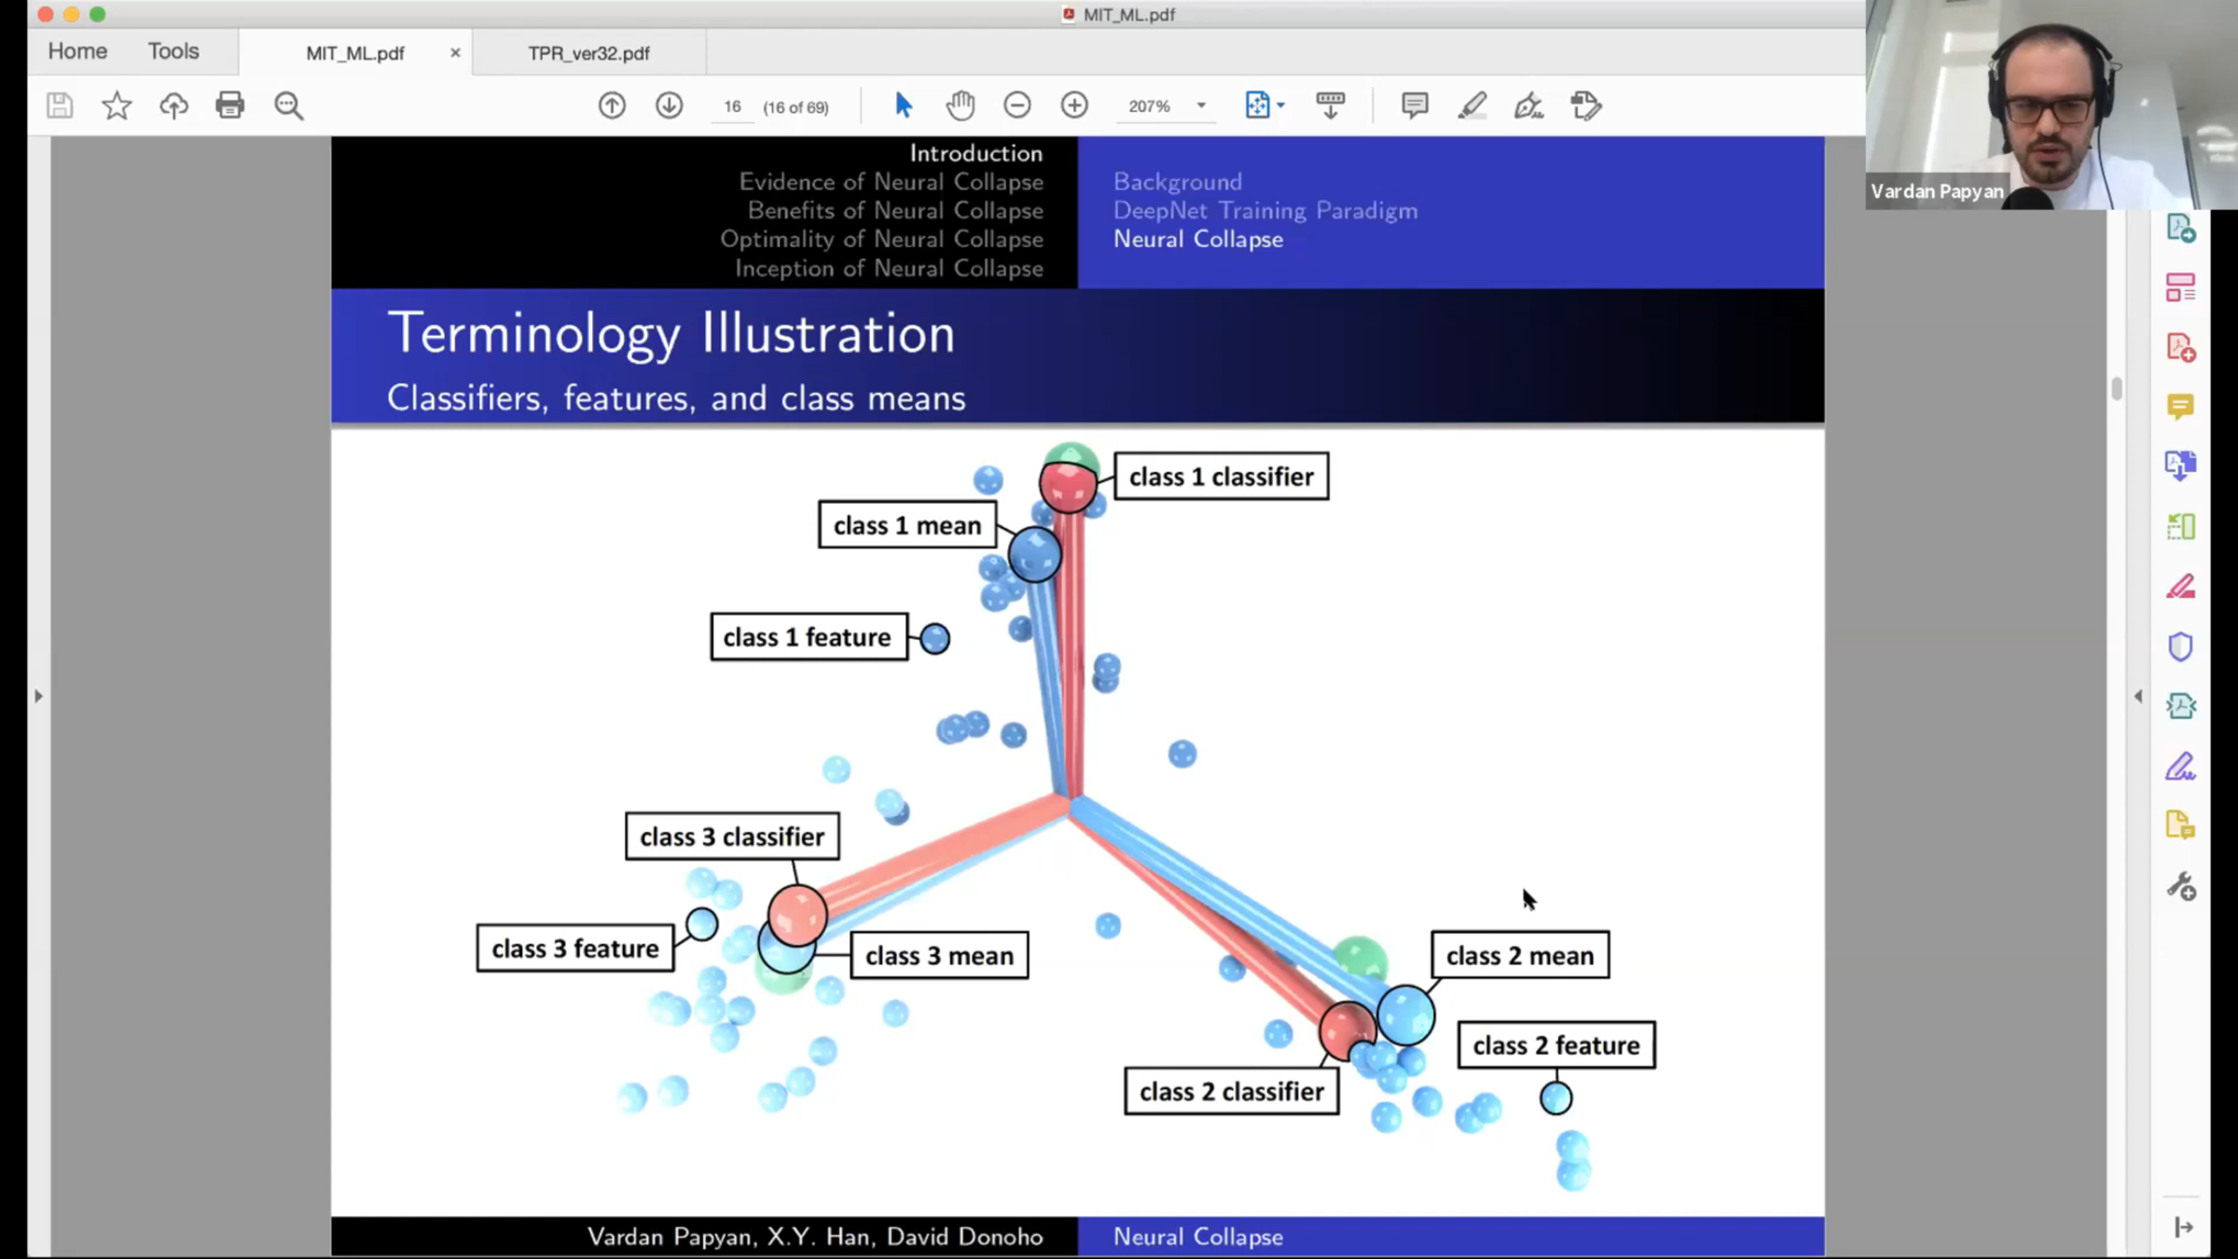Go to previous page arrow
Viewport: 2238px width, 1259px height.
point(612,105)
